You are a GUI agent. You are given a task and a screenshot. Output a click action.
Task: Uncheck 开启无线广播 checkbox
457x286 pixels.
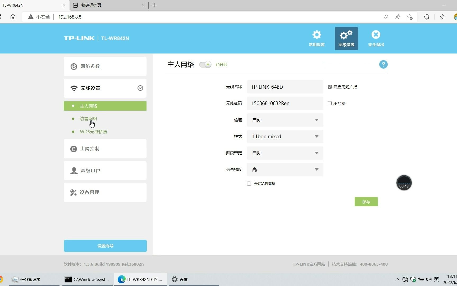tap(330, 87)
